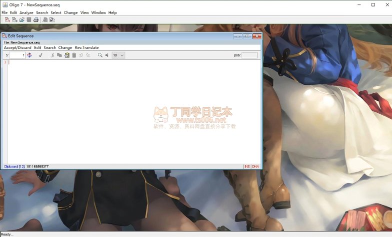Viewport: 392px width, 237px height.
Task: Toggle the INS insert mode indicator
Action: pyautogui.click(x=247, y=167)
